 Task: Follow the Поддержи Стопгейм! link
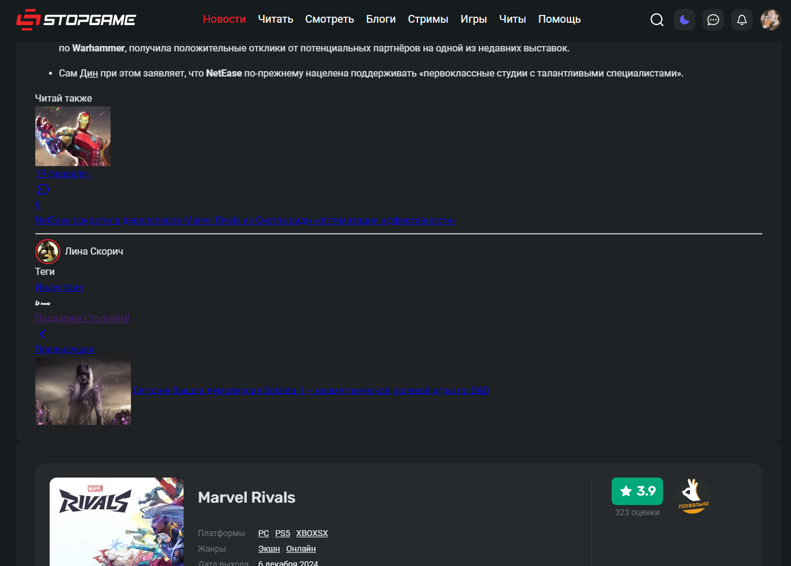point(83,318)
